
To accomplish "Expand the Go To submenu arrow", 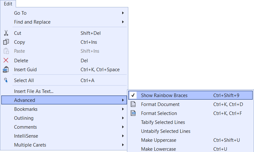I will pos(123,13).
